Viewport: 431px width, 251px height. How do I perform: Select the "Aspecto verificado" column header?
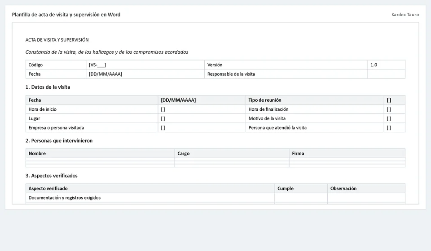tap(150, 188)
